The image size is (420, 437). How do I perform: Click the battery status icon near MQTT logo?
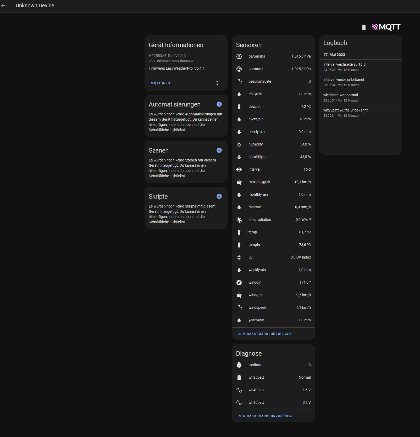tap(364, 27)
